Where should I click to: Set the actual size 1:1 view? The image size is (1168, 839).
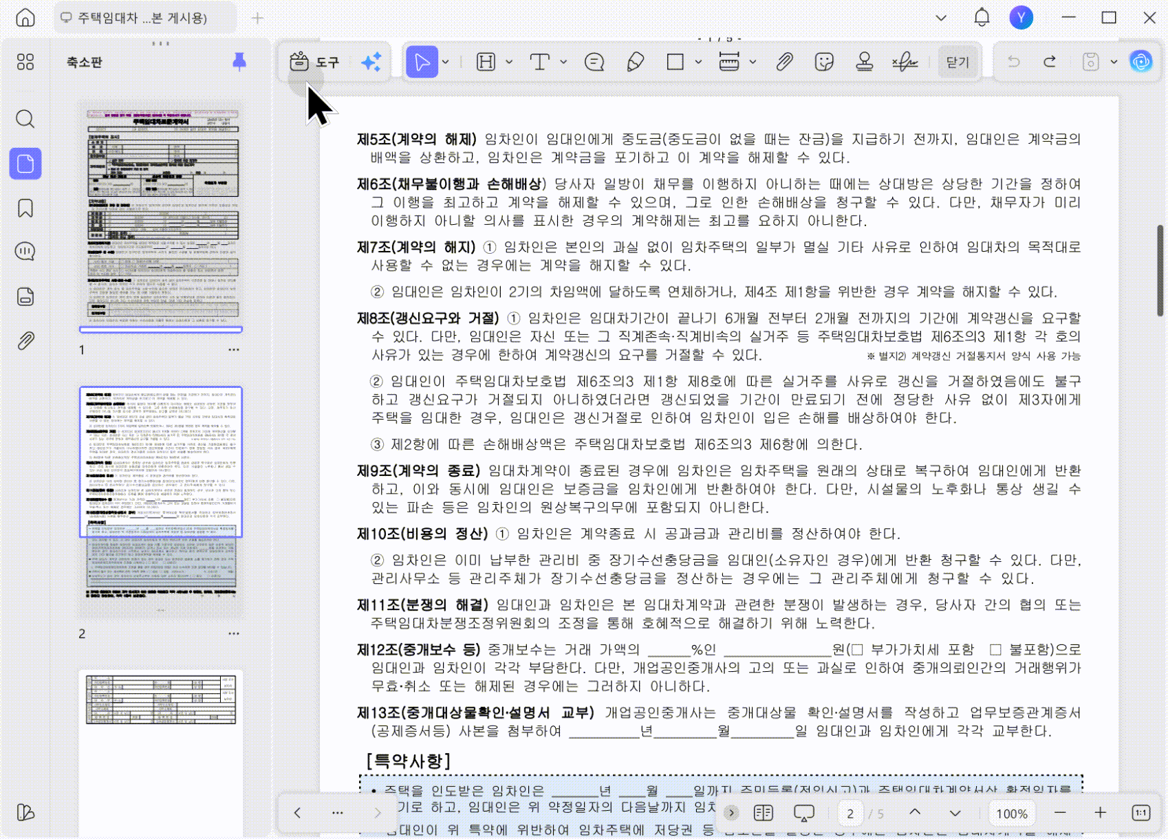pos(1140,813)
